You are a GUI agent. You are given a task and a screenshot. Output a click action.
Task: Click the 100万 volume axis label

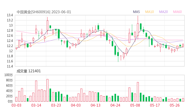coord(9,75)
